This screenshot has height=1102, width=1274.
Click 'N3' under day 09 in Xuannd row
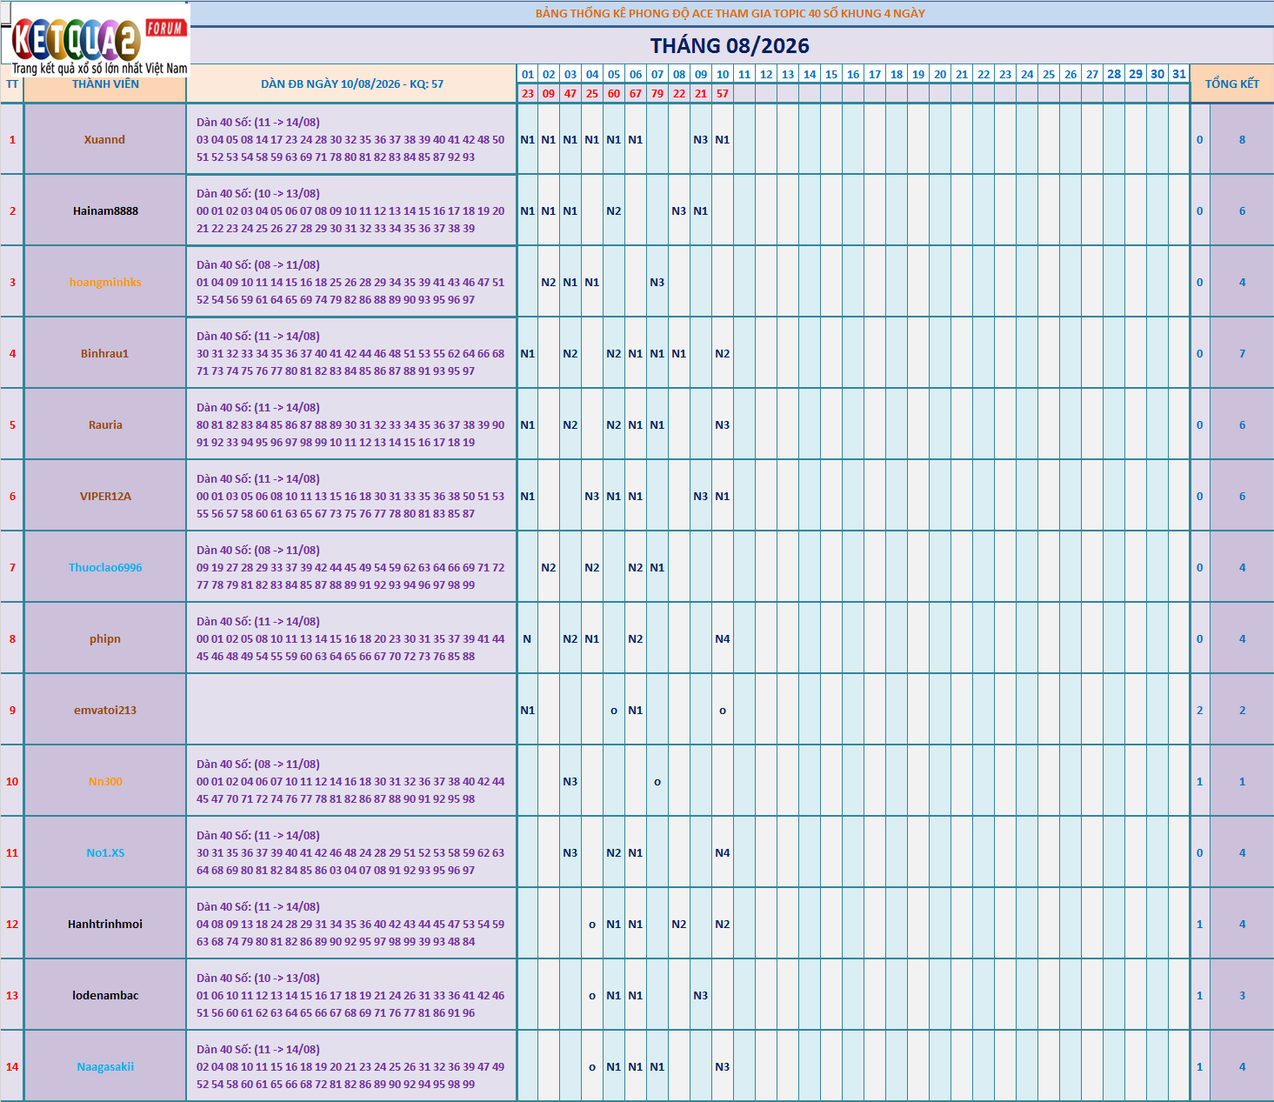tap(701, 140)
